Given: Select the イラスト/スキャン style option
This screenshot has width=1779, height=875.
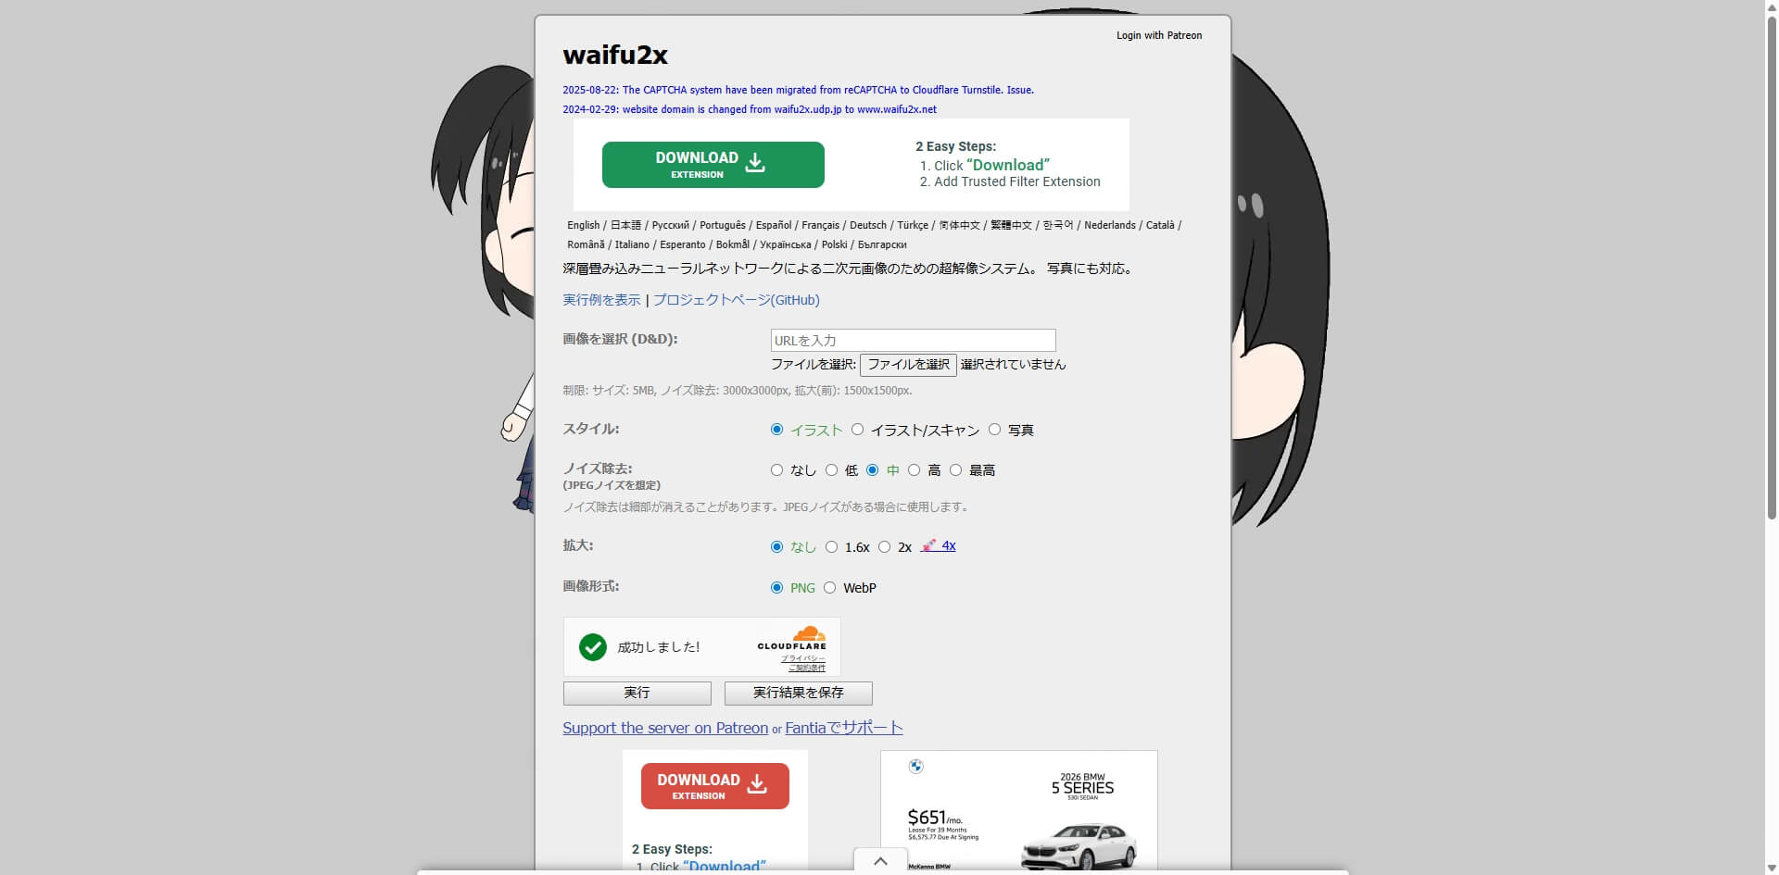Looking at the screenshot, I should 858,430.
